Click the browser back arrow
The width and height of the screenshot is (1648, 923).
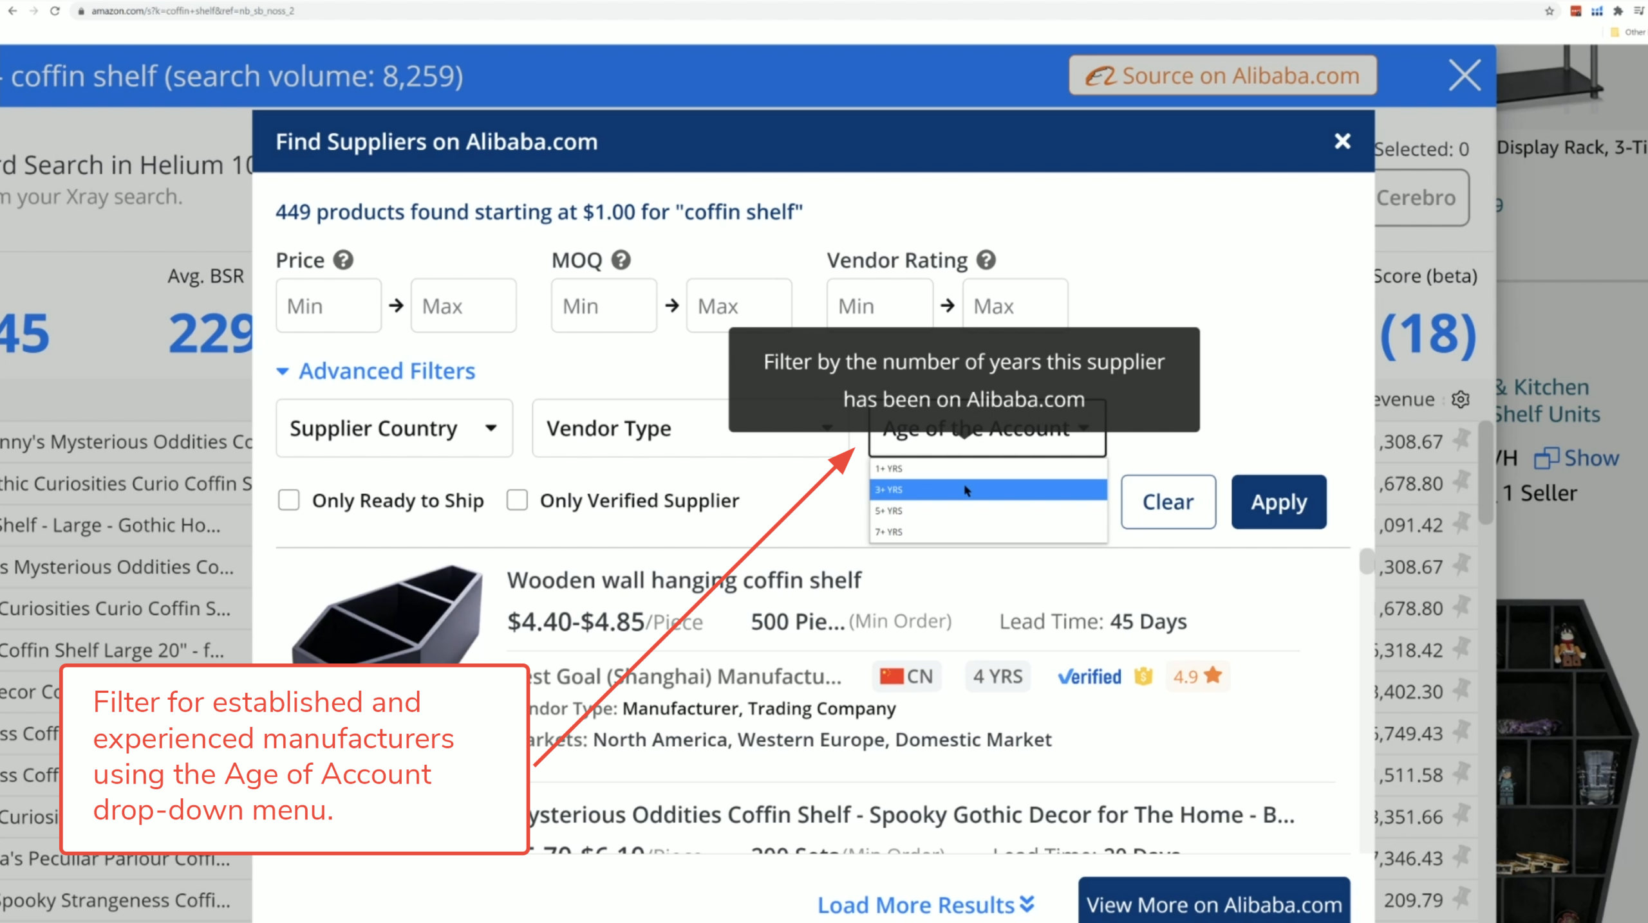click(x=12, y=11)
